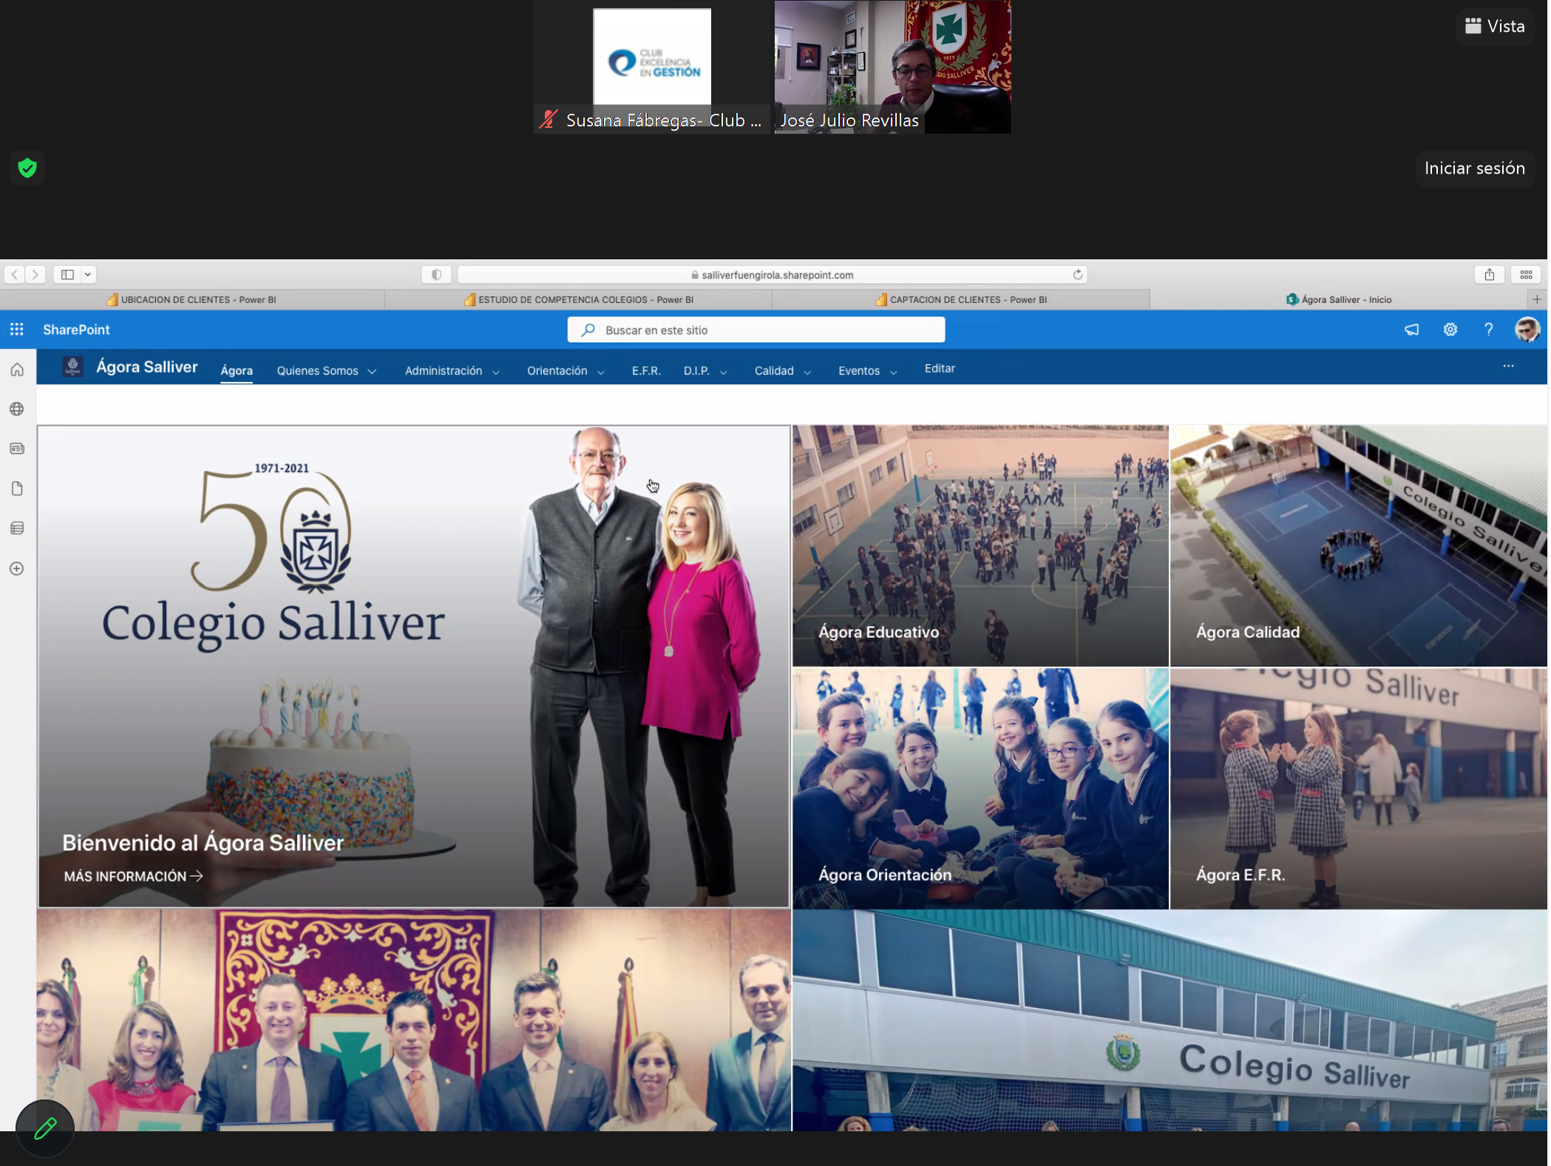Click the Zoom Vista button
The image size is (1551, 1166).
(x=1496, y=27)
